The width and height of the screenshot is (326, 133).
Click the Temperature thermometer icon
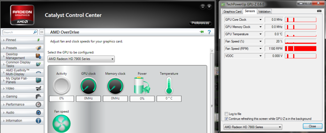(x=169, y=86)
